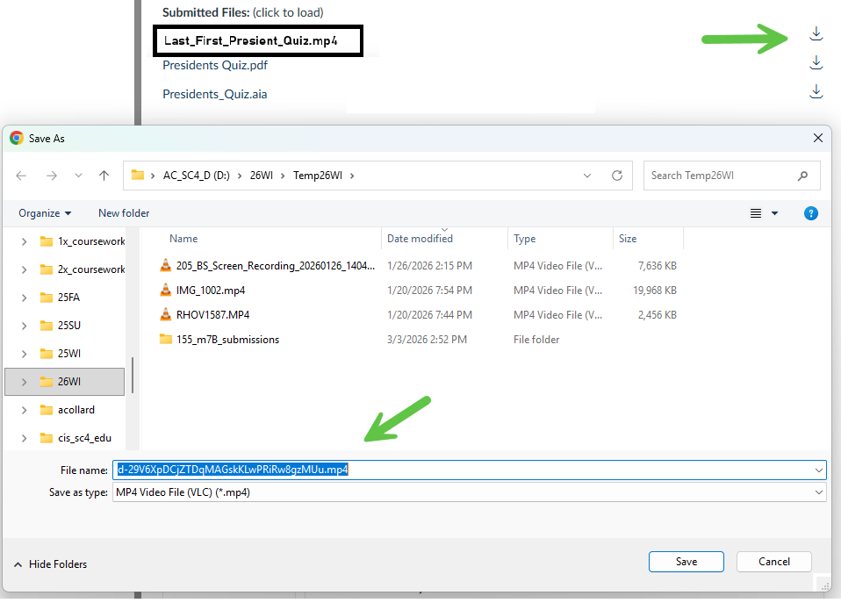Select Temp26WI in breadcrumb path
This screenshot has height=603, width=841.
point(318,176)
